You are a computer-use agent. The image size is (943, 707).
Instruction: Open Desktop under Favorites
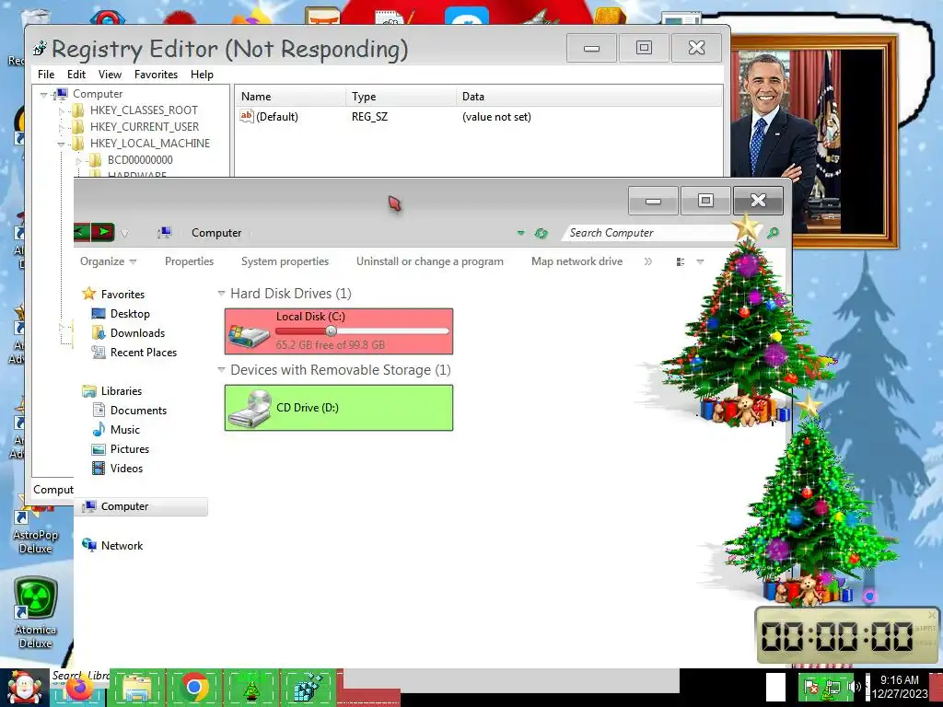click(x=130, y=314)
